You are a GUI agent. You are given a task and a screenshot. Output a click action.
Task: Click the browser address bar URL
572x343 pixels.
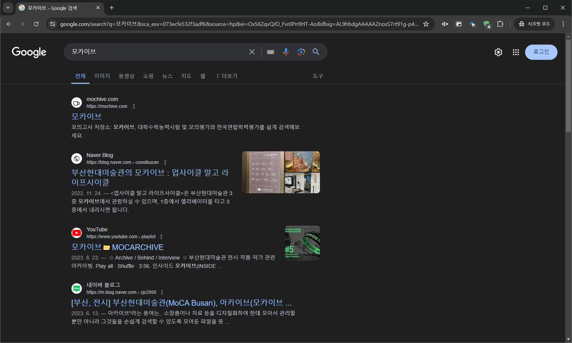(239, 24)
